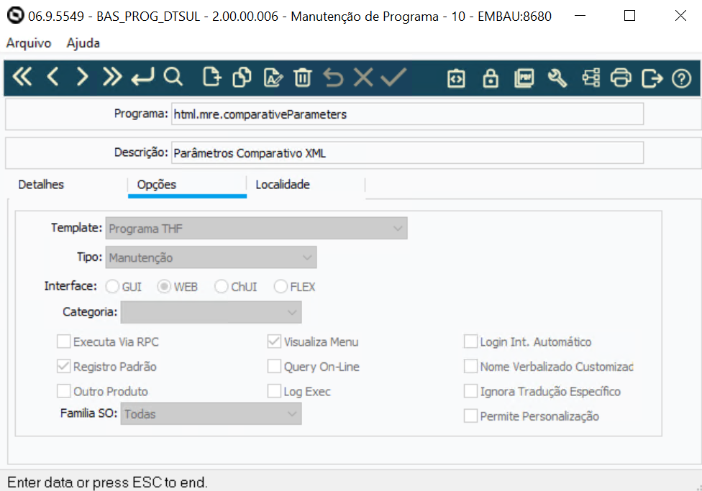The height and width of the screenshot is (491, 702).
Task: Open the wrench tools icon
Action: pos(557,78)
